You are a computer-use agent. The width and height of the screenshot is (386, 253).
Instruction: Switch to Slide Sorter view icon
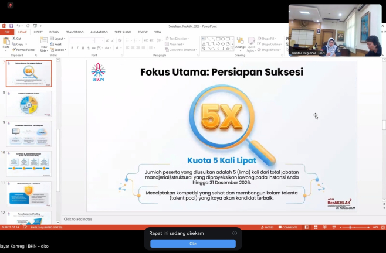click(x=316, y=227)
